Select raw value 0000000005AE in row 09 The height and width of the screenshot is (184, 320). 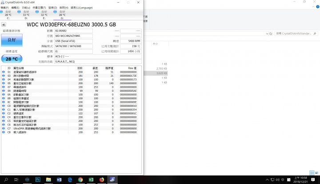tap(128, 91)
